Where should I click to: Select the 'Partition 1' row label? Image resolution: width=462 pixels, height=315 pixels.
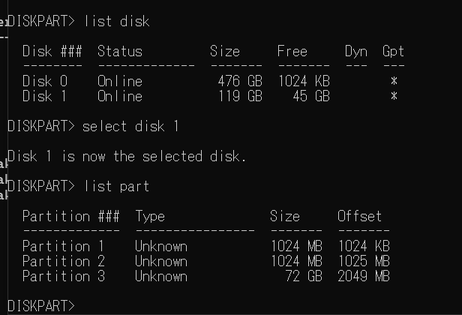pos(63,246)
